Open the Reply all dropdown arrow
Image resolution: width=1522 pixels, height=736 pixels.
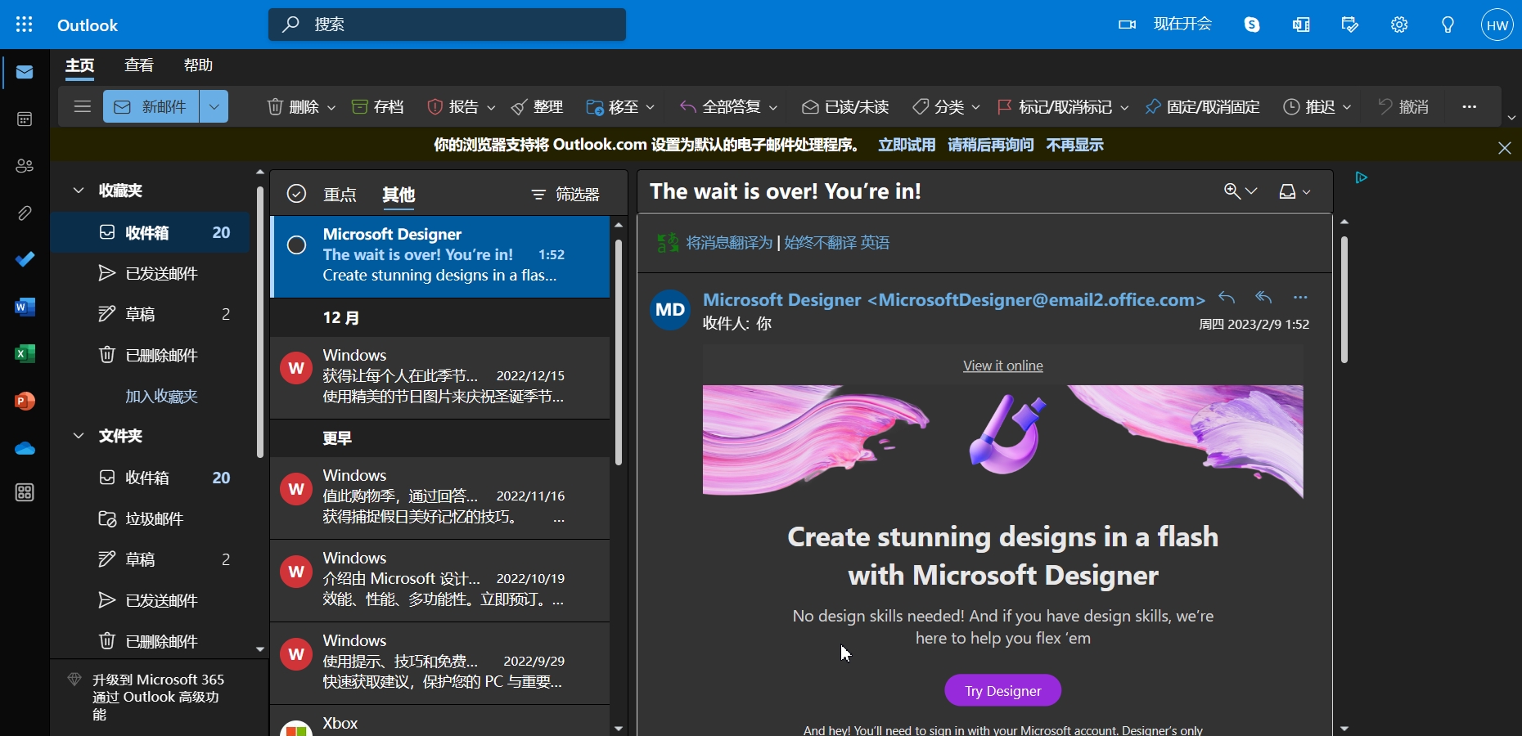(x=773, y=107)
